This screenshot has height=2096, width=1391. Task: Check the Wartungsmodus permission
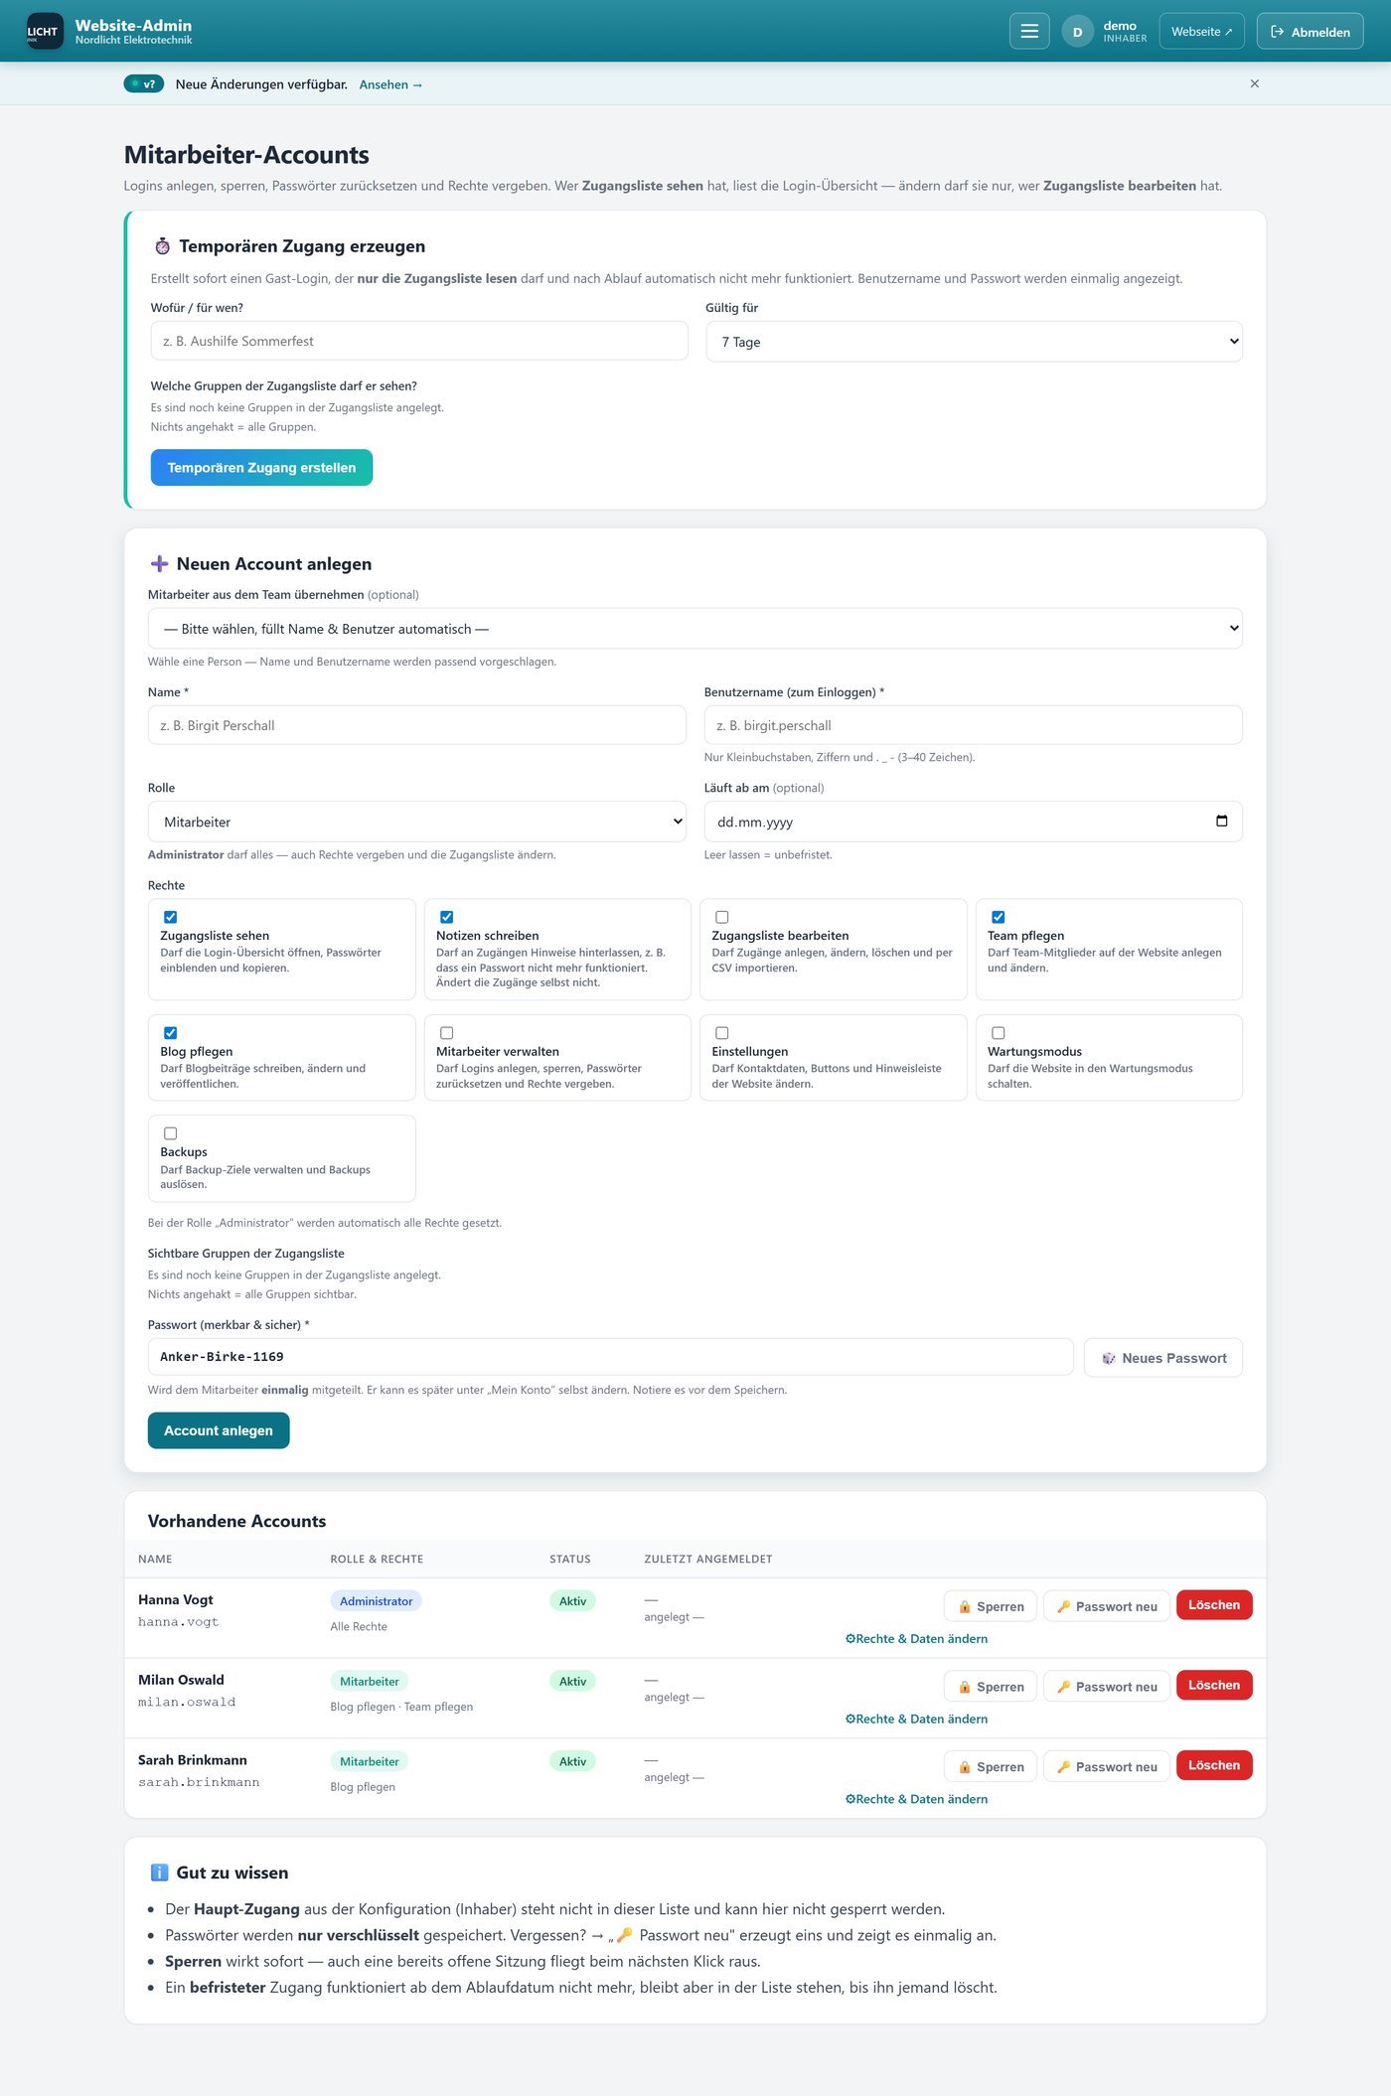pyautogui.click(x=999, y=1033)
